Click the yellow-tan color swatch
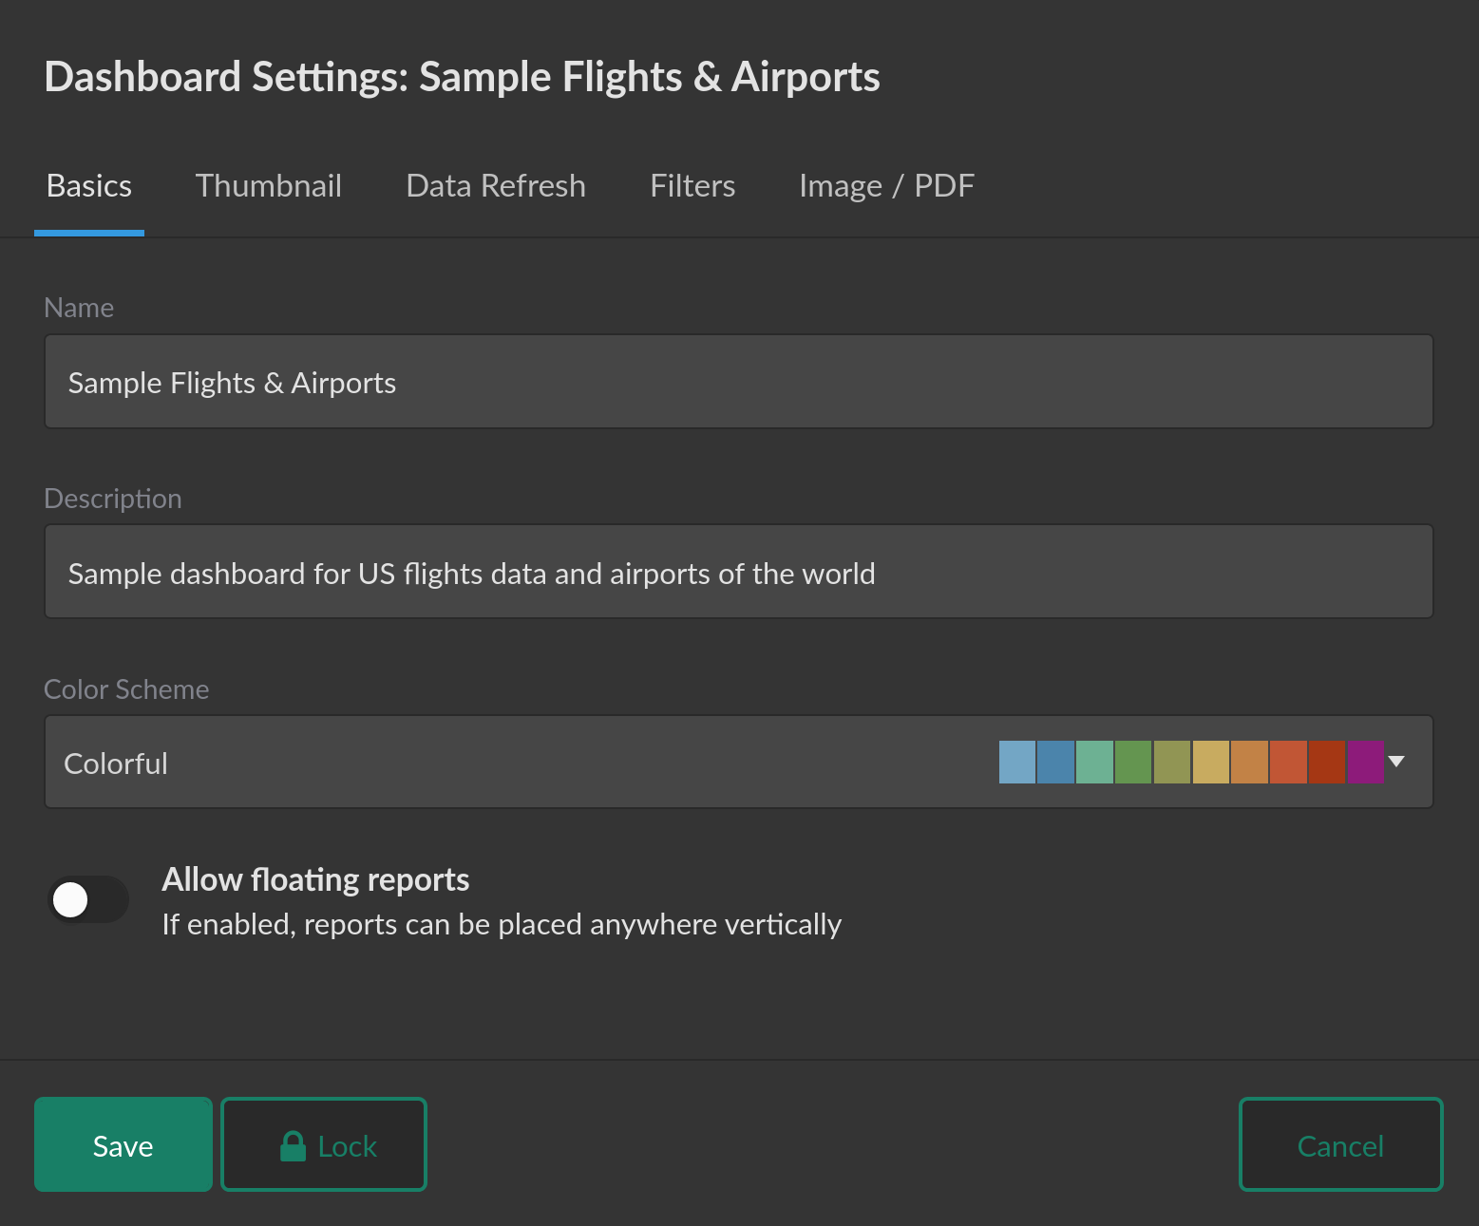This screenshot has height=1226, width=1479. pos(1211,763)
